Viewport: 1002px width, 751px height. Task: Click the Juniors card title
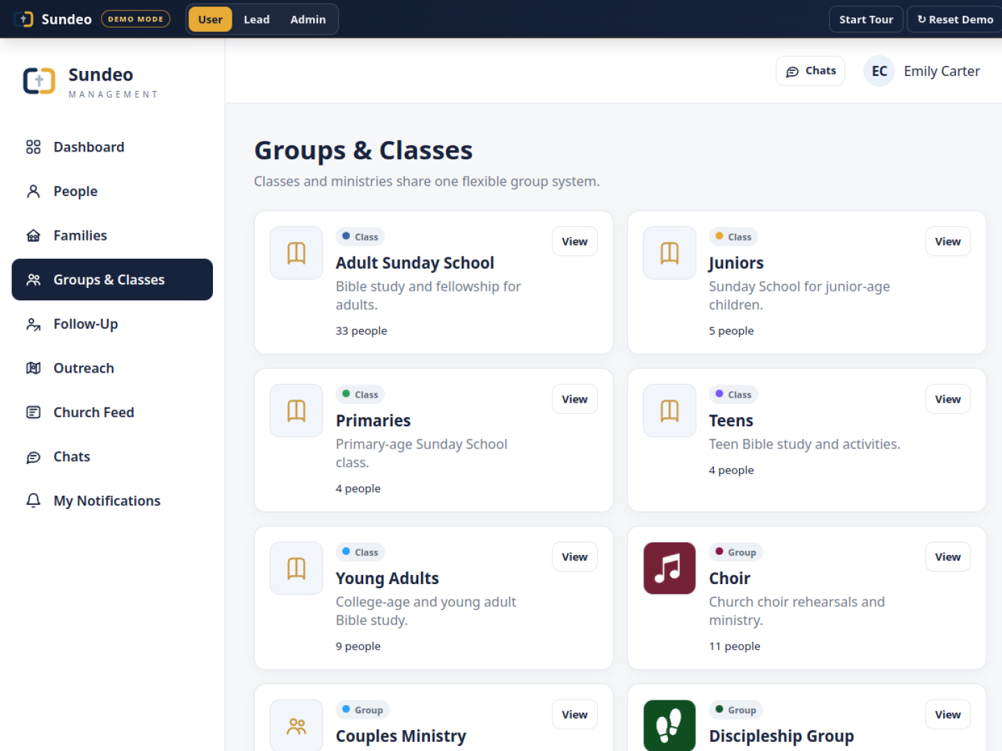(736, 263)
